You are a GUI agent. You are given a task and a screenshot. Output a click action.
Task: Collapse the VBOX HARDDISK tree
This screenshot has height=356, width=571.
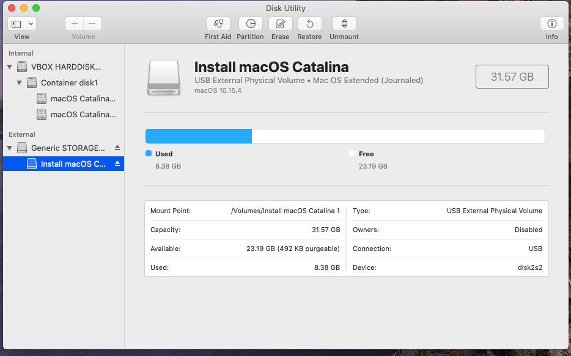10,67
